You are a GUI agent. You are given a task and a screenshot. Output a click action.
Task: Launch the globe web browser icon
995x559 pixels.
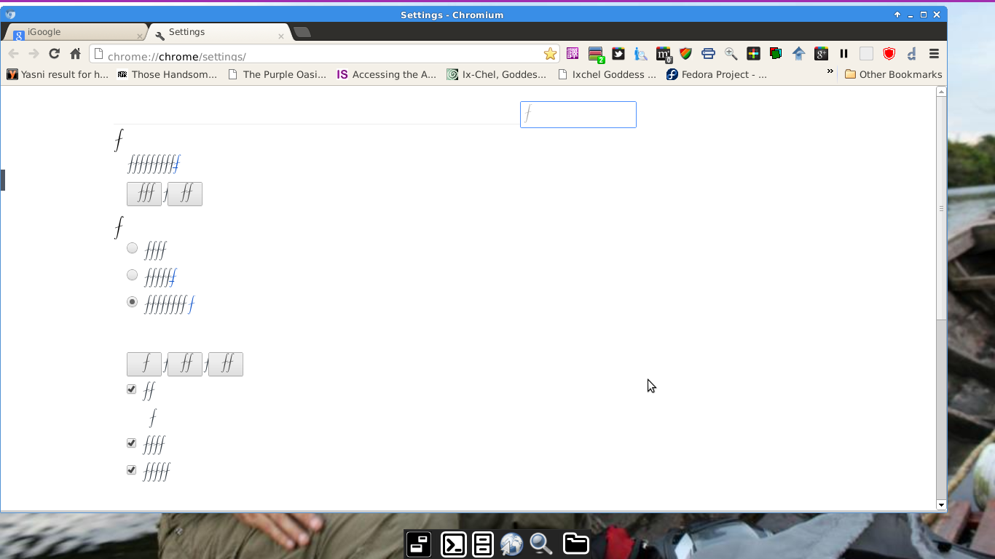tap(511, 544)
